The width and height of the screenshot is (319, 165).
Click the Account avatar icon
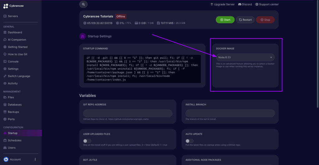pos(6,159)
